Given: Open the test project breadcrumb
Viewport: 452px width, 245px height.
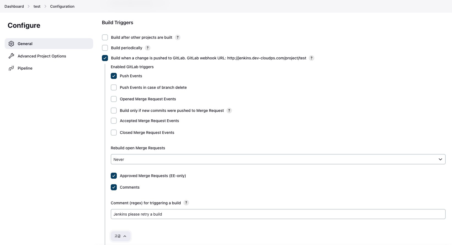Looking at the screenshot, I should pyautogui.click(x=37, y=6).
